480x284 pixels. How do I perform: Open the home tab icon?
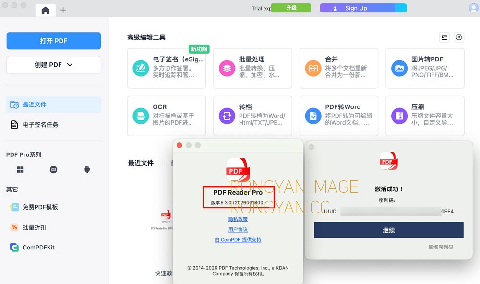point(45,10)
